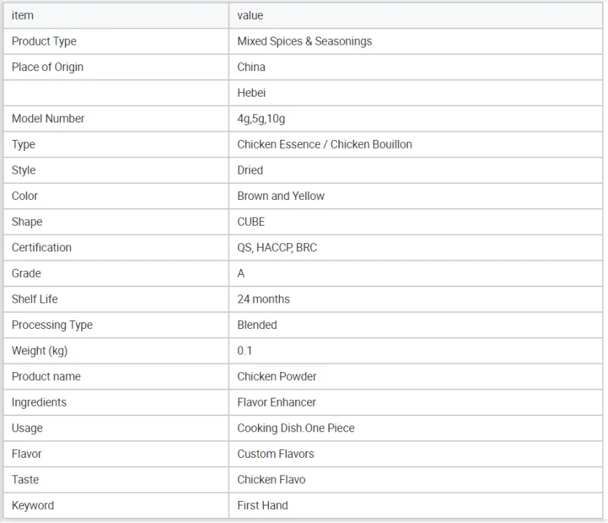Viewport: 608px width, 523px height.
Task: Select the 'First Hand' keyword value
Action: [262, 505]
